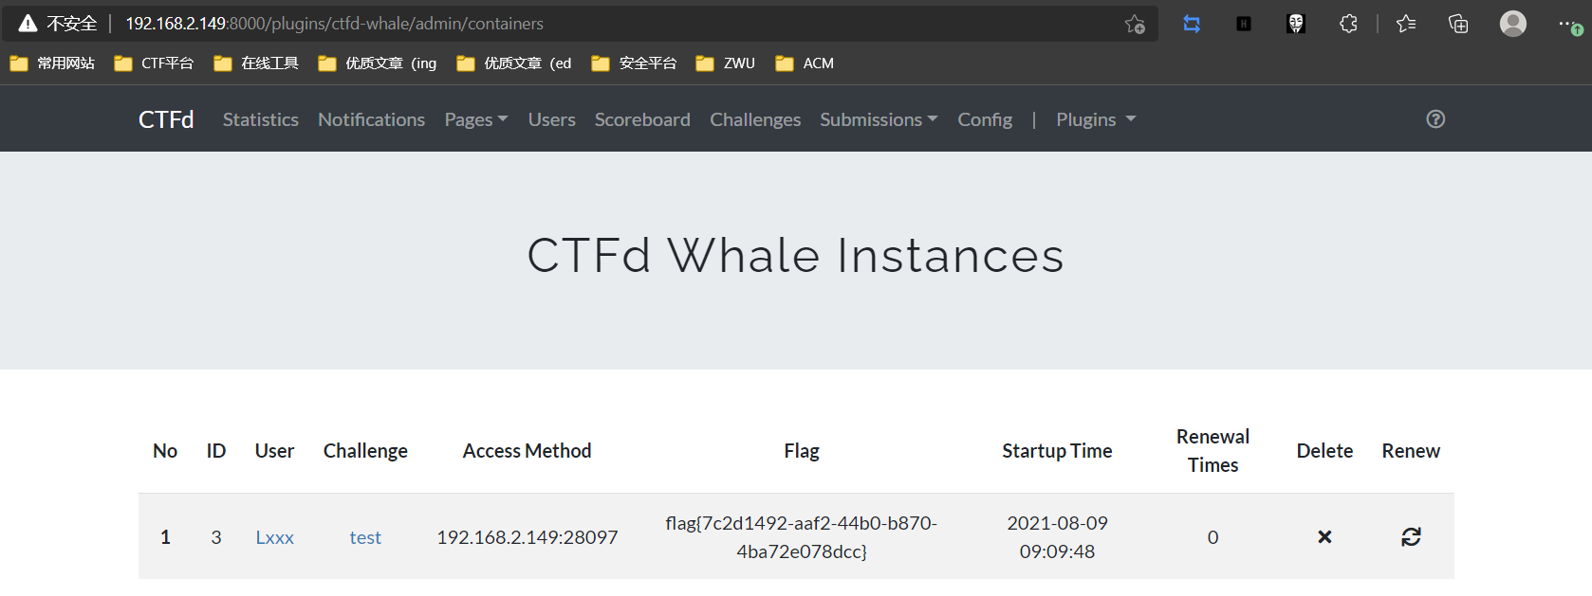The image size is (1592, 596).
Task: Open the 常用网站 bookmark folder
Action: [x=52, y=63]
